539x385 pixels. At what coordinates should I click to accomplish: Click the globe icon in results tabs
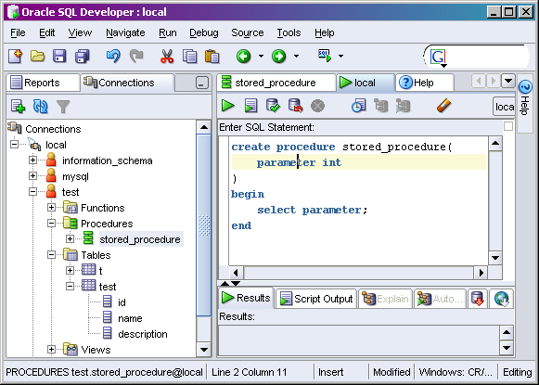pos(501,299)
